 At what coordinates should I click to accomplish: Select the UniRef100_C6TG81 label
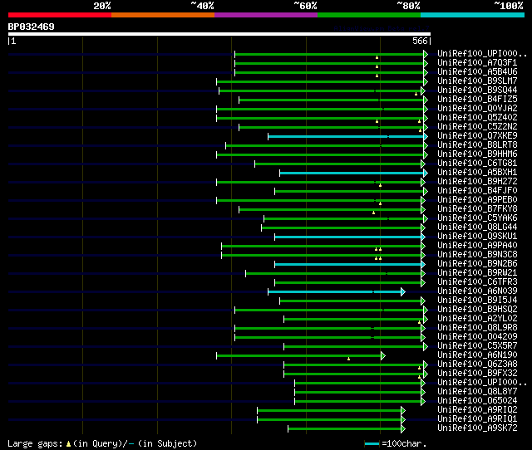coord(477,164)
